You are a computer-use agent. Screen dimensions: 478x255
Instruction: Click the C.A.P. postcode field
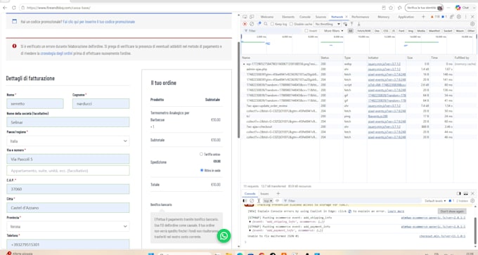[68, 189]
